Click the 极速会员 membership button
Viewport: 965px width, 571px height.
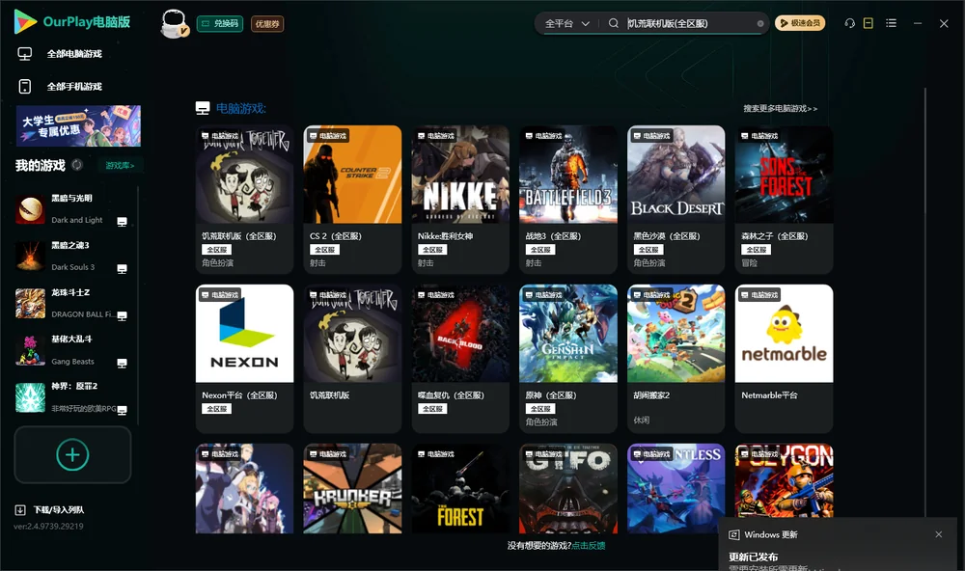(x=800, y=23)
